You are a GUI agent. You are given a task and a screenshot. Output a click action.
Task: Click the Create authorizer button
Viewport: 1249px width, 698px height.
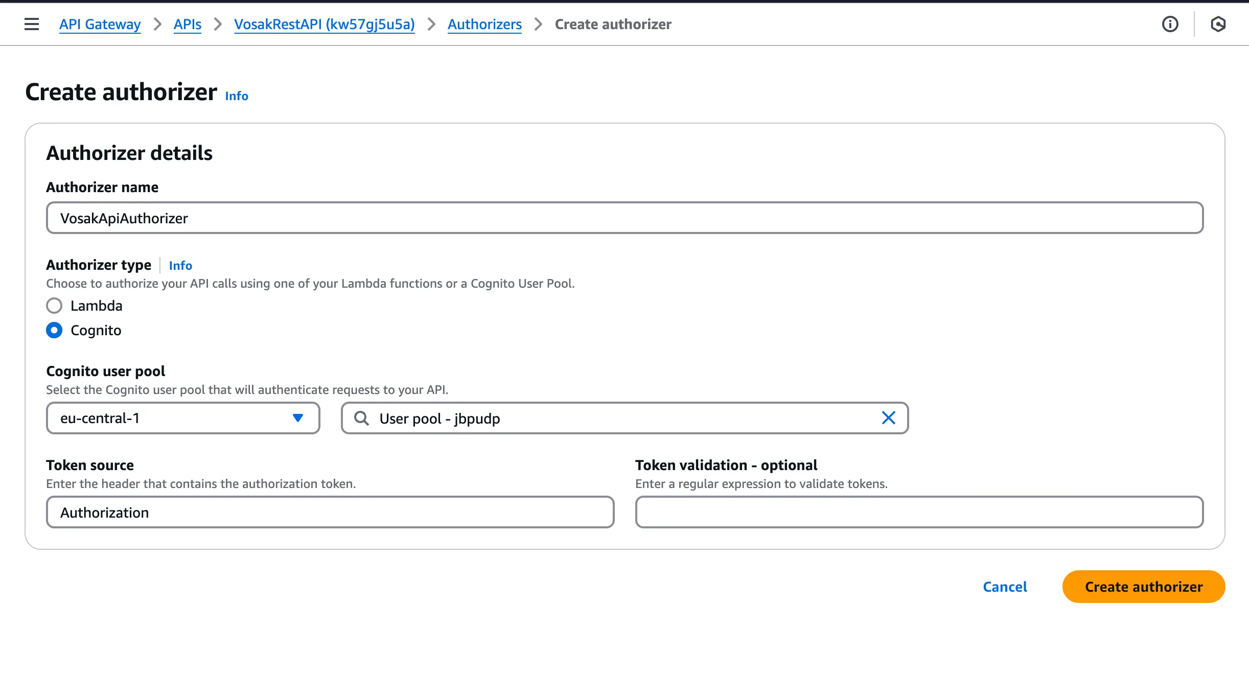[1143, 587]
